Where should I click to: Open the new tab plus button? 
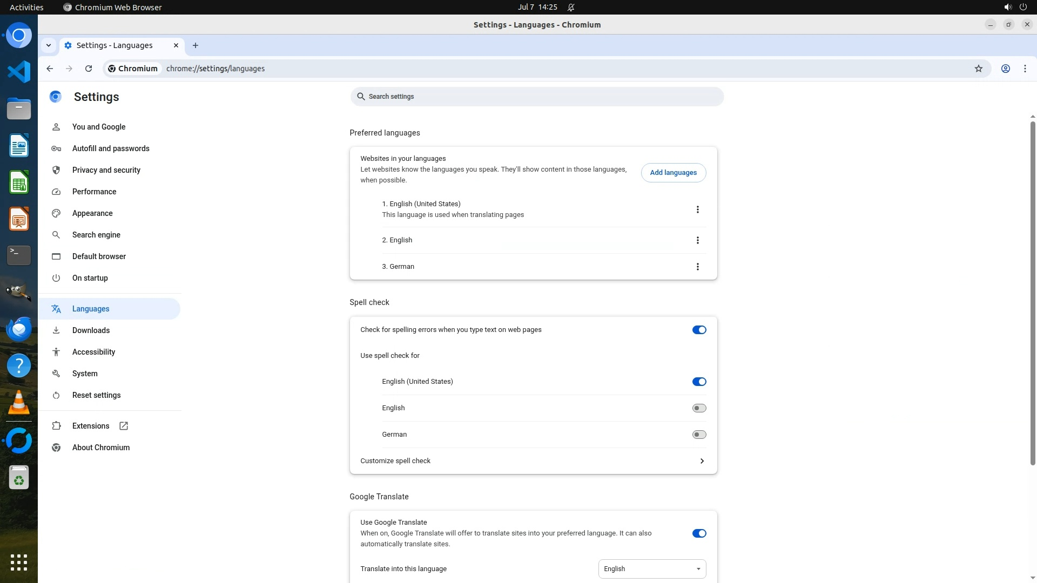196,45
